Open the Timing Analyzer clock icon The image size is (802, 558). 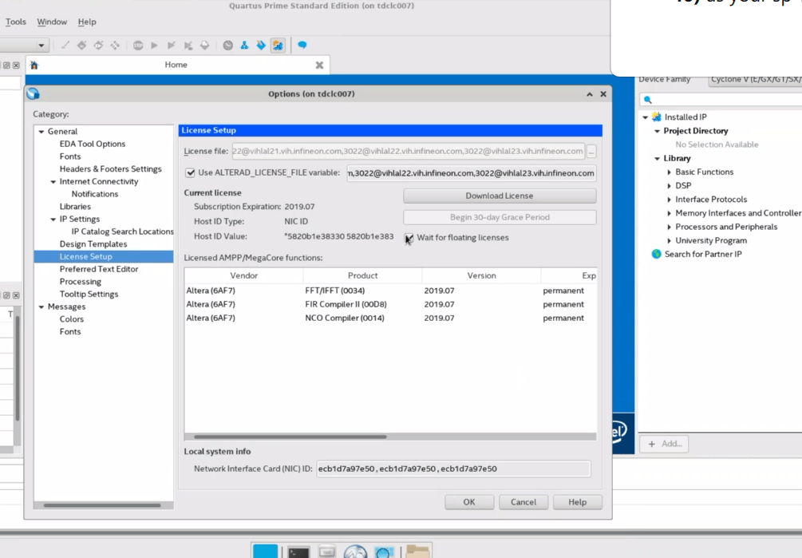point(227,46)
